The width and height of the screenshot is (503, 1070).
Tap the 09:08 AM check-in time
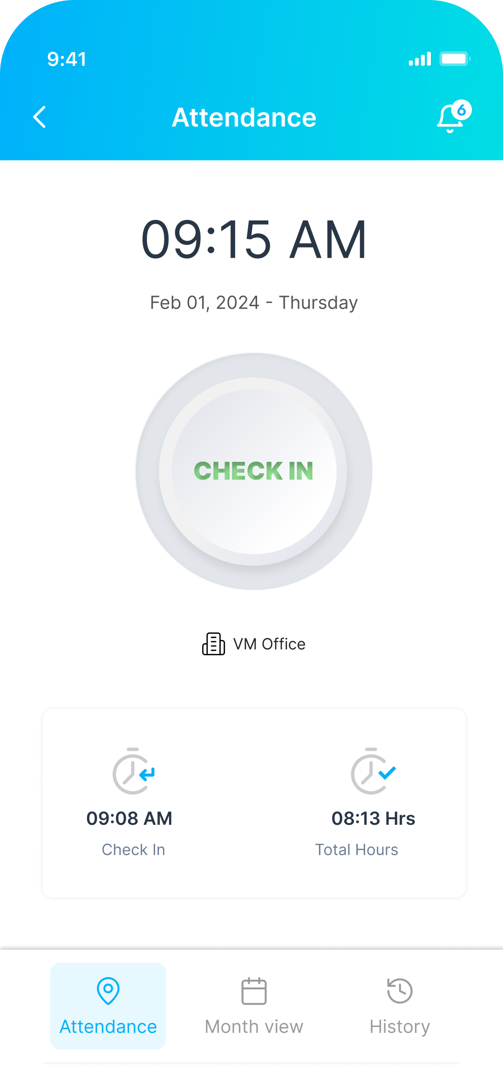129,818
